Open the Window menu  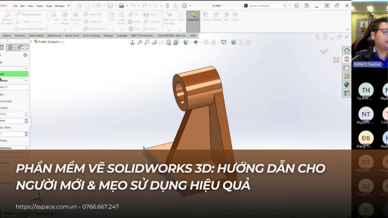coord(59,6)
